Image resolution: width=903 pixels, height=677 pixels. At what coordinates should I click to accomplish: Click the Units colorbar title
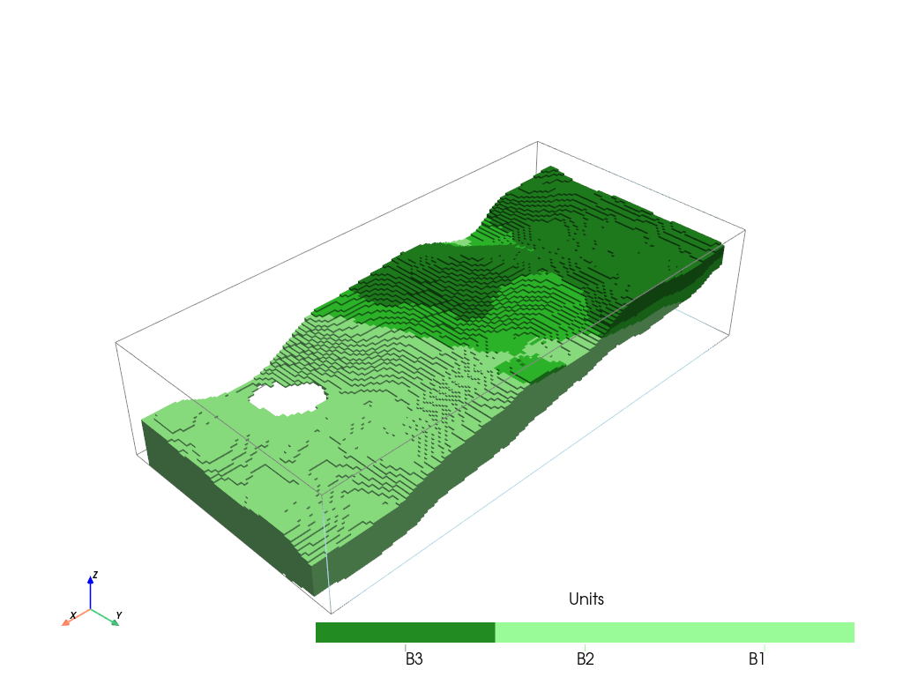point(586,599)
